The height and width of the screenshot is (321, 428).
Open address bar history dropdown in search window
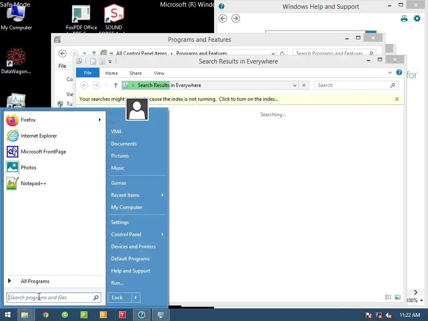tap(295, 85)
